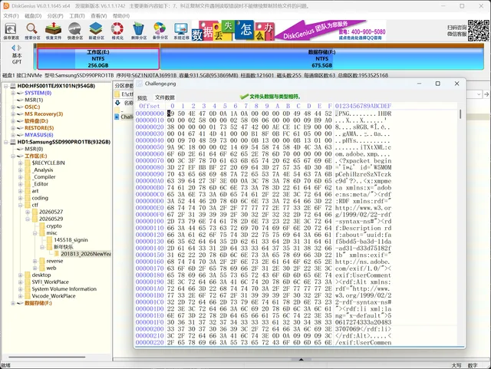Viewport: 491px width, 369px height.
Task: Collapse the misc folder node
Action: point(35,233)
